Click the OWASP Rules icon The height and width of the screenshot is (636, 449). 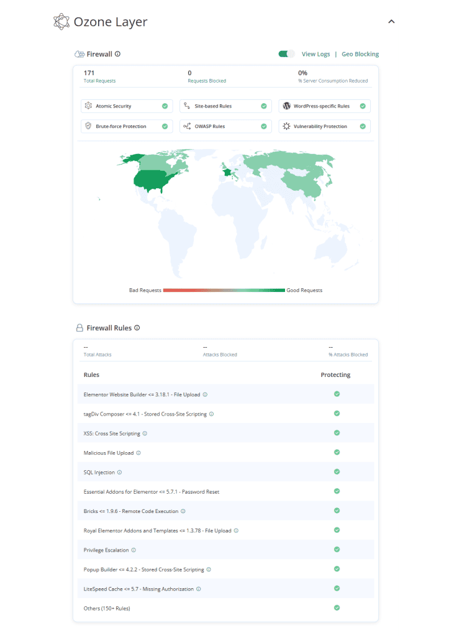click(187, 126)
